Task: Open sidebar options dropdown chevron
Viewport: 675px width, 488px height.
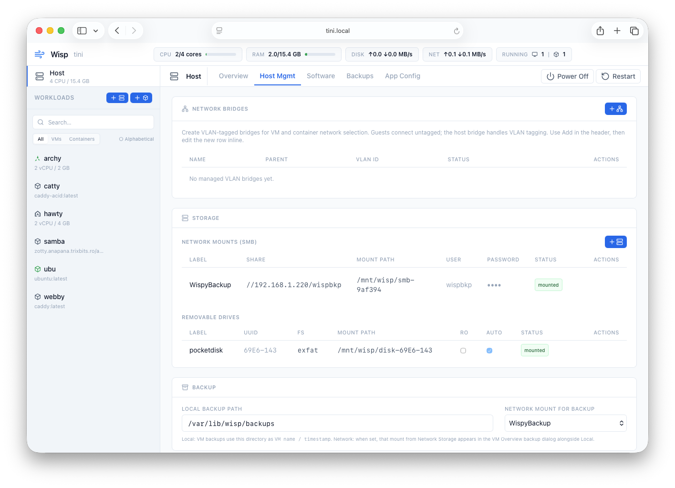Action: click(95, 31)
